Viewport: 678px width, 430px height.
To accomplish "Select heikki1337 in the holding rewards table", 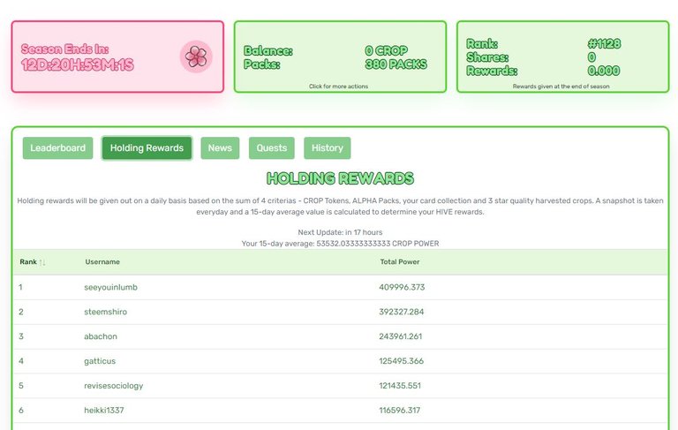I will (x=104, y=411).
